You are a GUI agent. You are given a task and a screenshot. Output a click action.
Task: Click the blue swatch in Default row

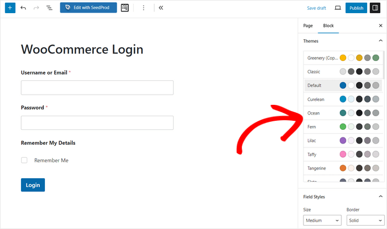[343, 85]
